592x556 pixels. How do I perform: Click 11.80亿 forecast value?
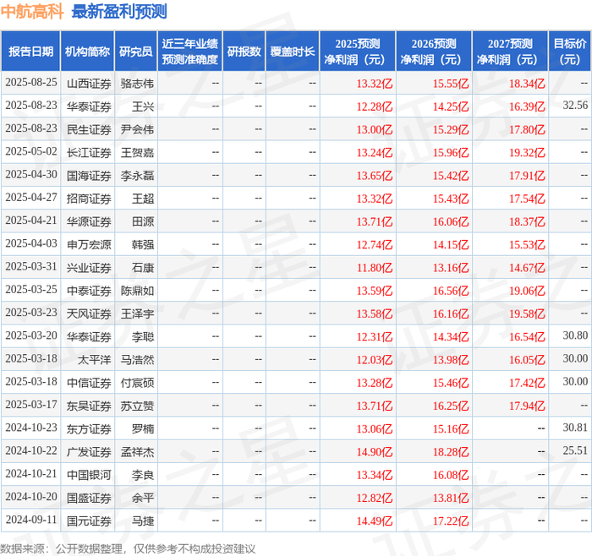click(x=375, y=268)
